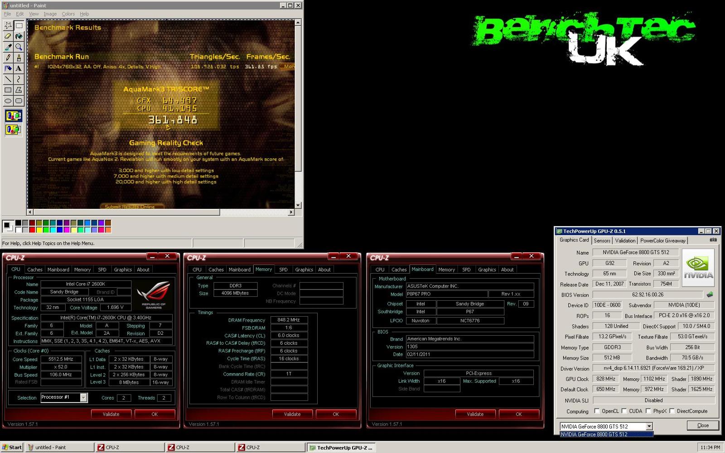
Task: Pick the bright red color in the Paint palette
Action: click(32, 229)
